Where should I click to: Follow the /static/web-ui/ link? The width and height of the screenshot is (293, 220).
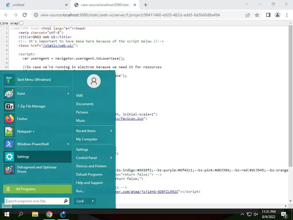pyautogui.click(x=58, y=46)
